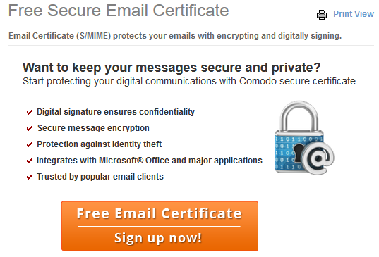Click the Free Email Certificate sign up button
This screenshot has height=257, width=379.
(160, 226)
